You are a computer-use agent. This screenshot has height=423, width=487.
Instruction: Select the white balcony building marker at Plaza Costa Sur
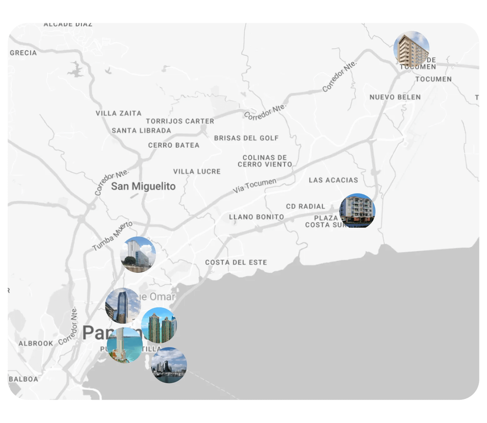pyautogui.click(x=357, y=211)
